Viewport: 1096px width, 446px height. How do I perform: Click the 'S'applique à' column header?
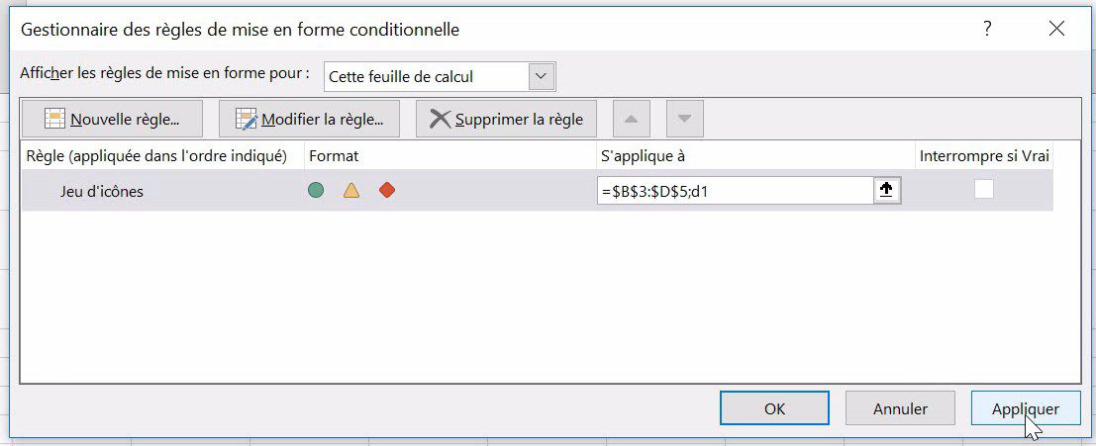(x=642, y=155)
